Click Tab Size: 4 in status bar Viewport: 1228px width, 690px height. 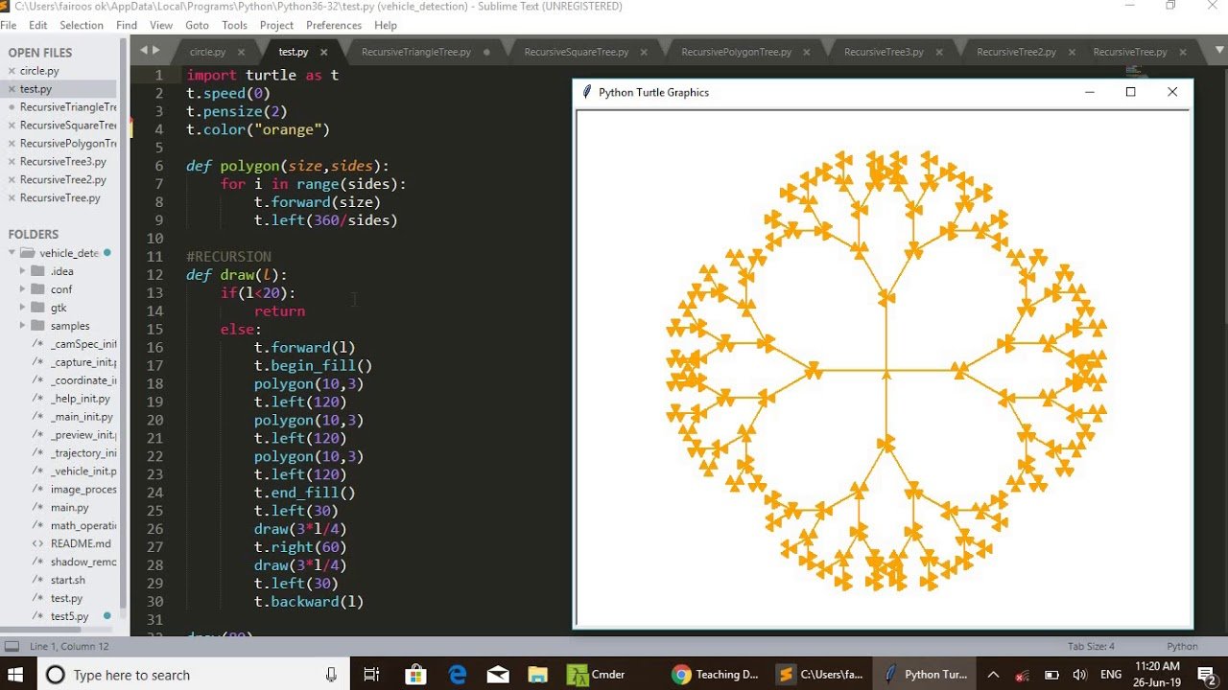pyautogui.click(x=1091, y=646)
